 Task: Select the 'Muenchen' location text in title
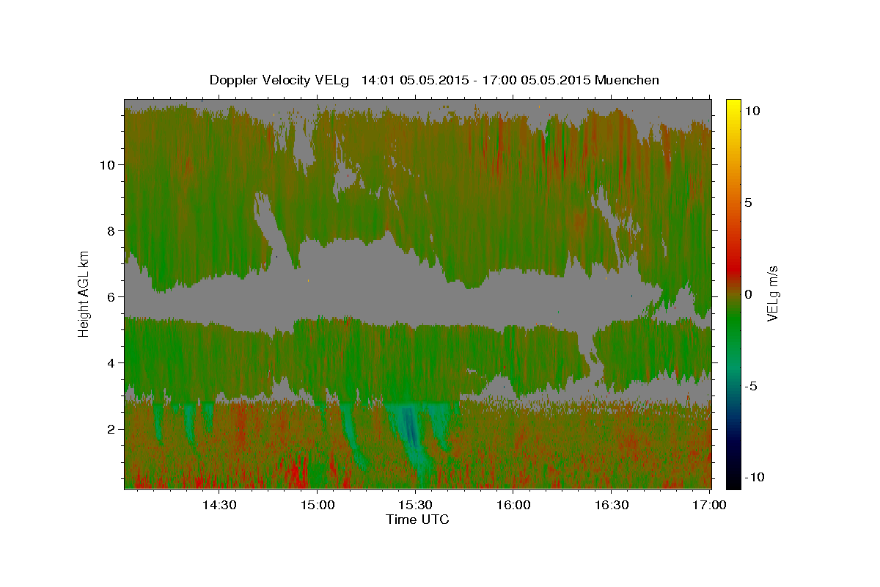[627, 80]
